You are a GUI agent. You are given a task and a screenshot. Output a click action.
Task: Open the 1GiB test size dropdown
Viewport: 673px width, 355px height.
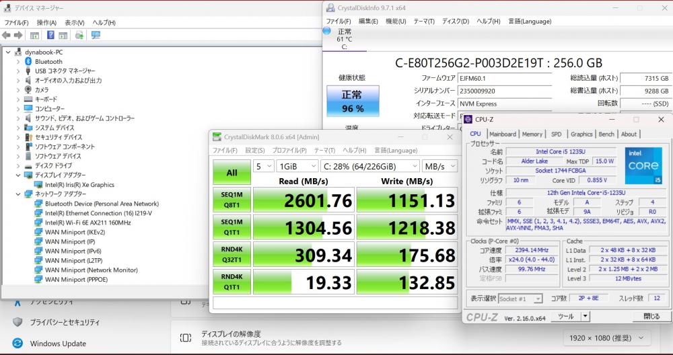point(297,166)
